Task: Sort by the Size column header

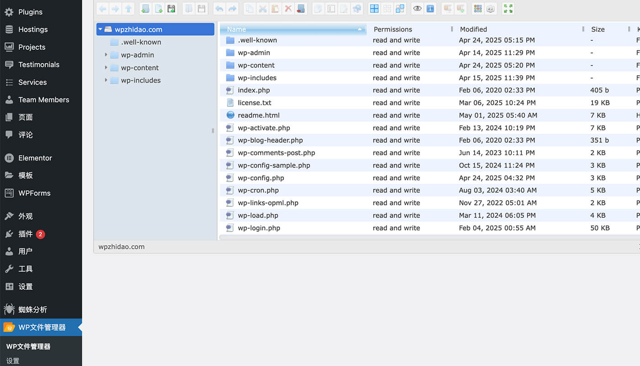Action: (608, 29)
